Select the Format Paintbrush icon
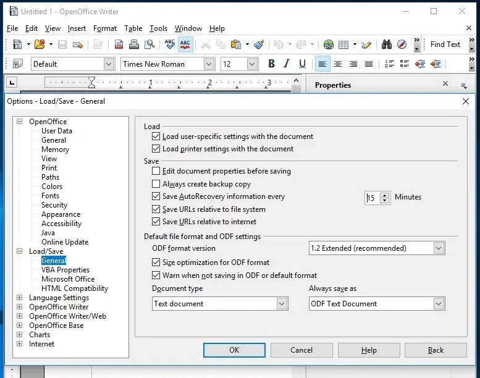This screenshot has width=480, height=378. pyautogui.click(x=259, y=44)
